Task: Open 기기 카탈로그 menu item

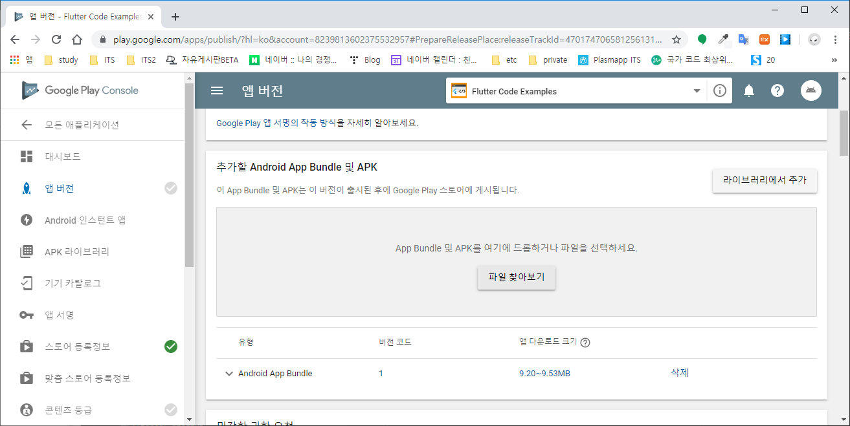Action: pos(73,283)
